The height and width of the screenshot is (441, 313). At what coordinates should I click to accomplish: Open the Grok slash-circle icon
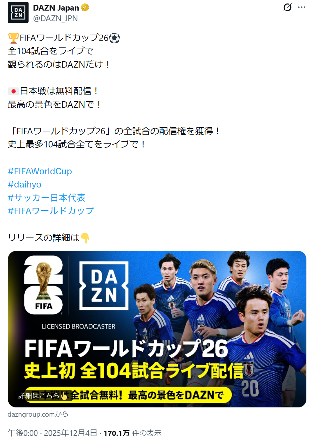[287, 7]
